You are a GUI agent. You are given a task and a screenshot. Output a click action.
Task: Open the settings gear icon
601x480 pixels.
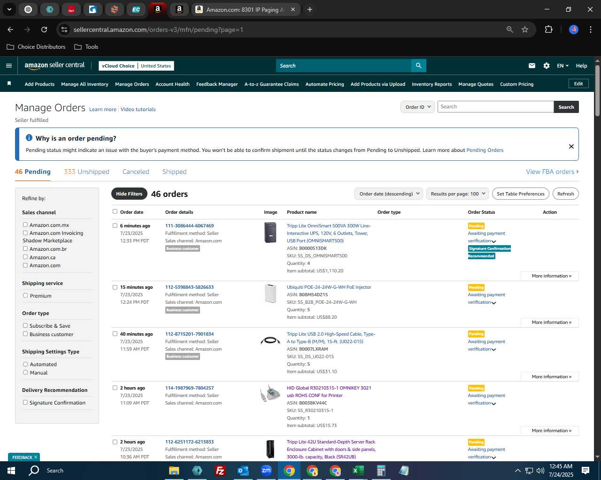pos(547,66)
